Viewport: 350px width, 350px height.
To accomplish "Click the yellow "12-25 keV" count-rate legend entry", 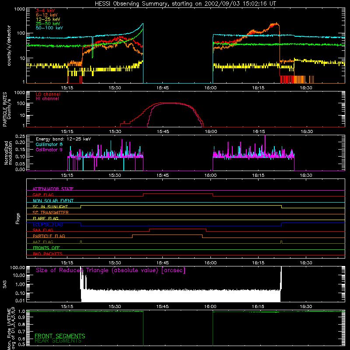I will [48, 19].
